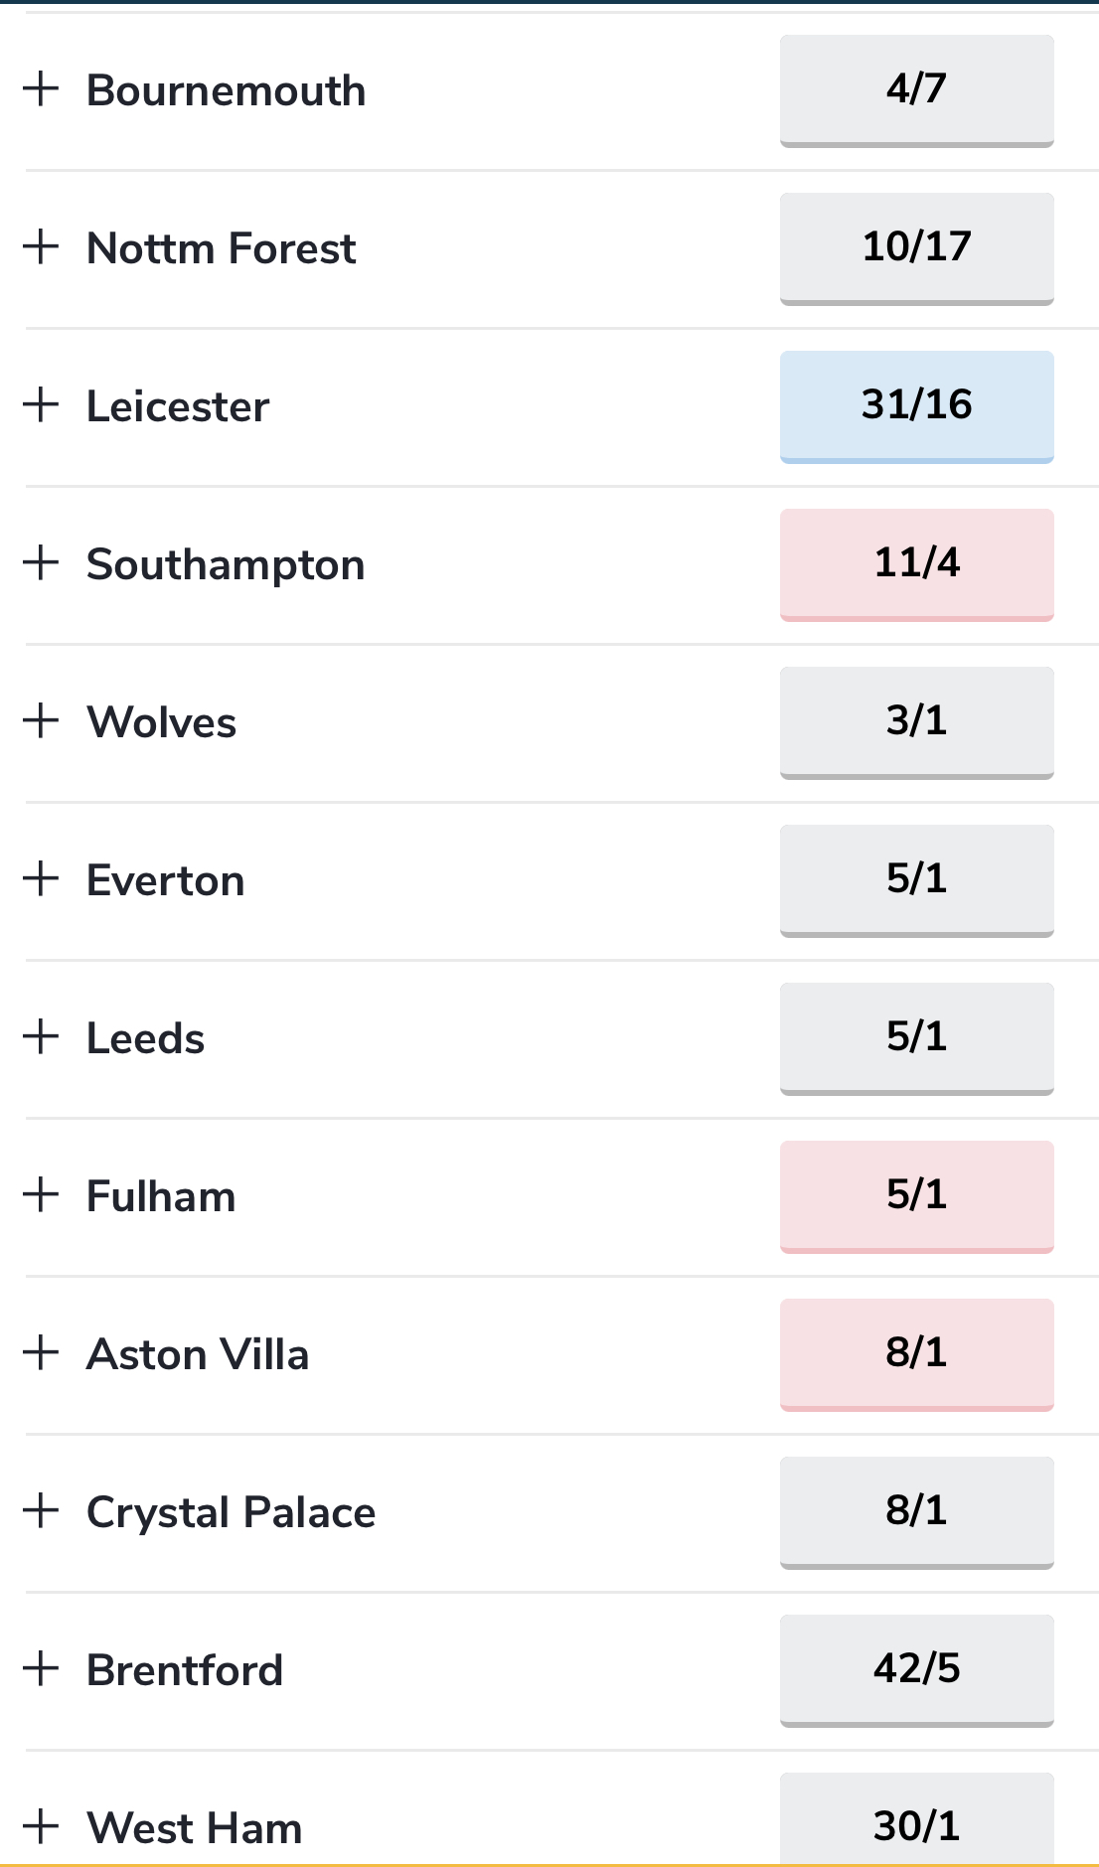Expand Aston Villa row plus icon
The image size is (1099, 1867).
tap(41, 1352)
